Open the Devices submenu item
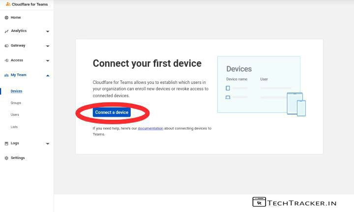 click(16, 91)
